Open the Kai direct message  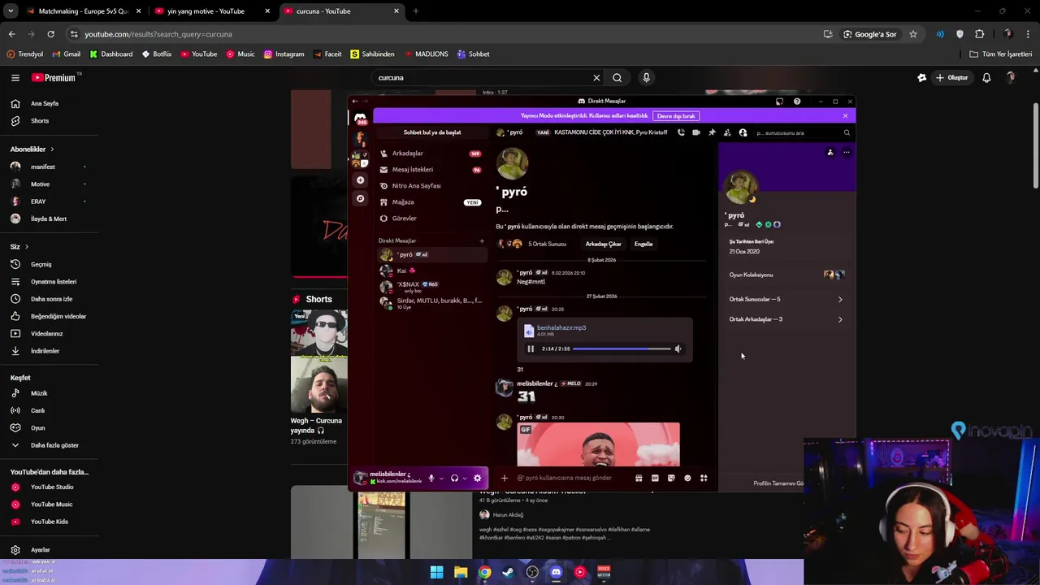[x=431, y=271]
